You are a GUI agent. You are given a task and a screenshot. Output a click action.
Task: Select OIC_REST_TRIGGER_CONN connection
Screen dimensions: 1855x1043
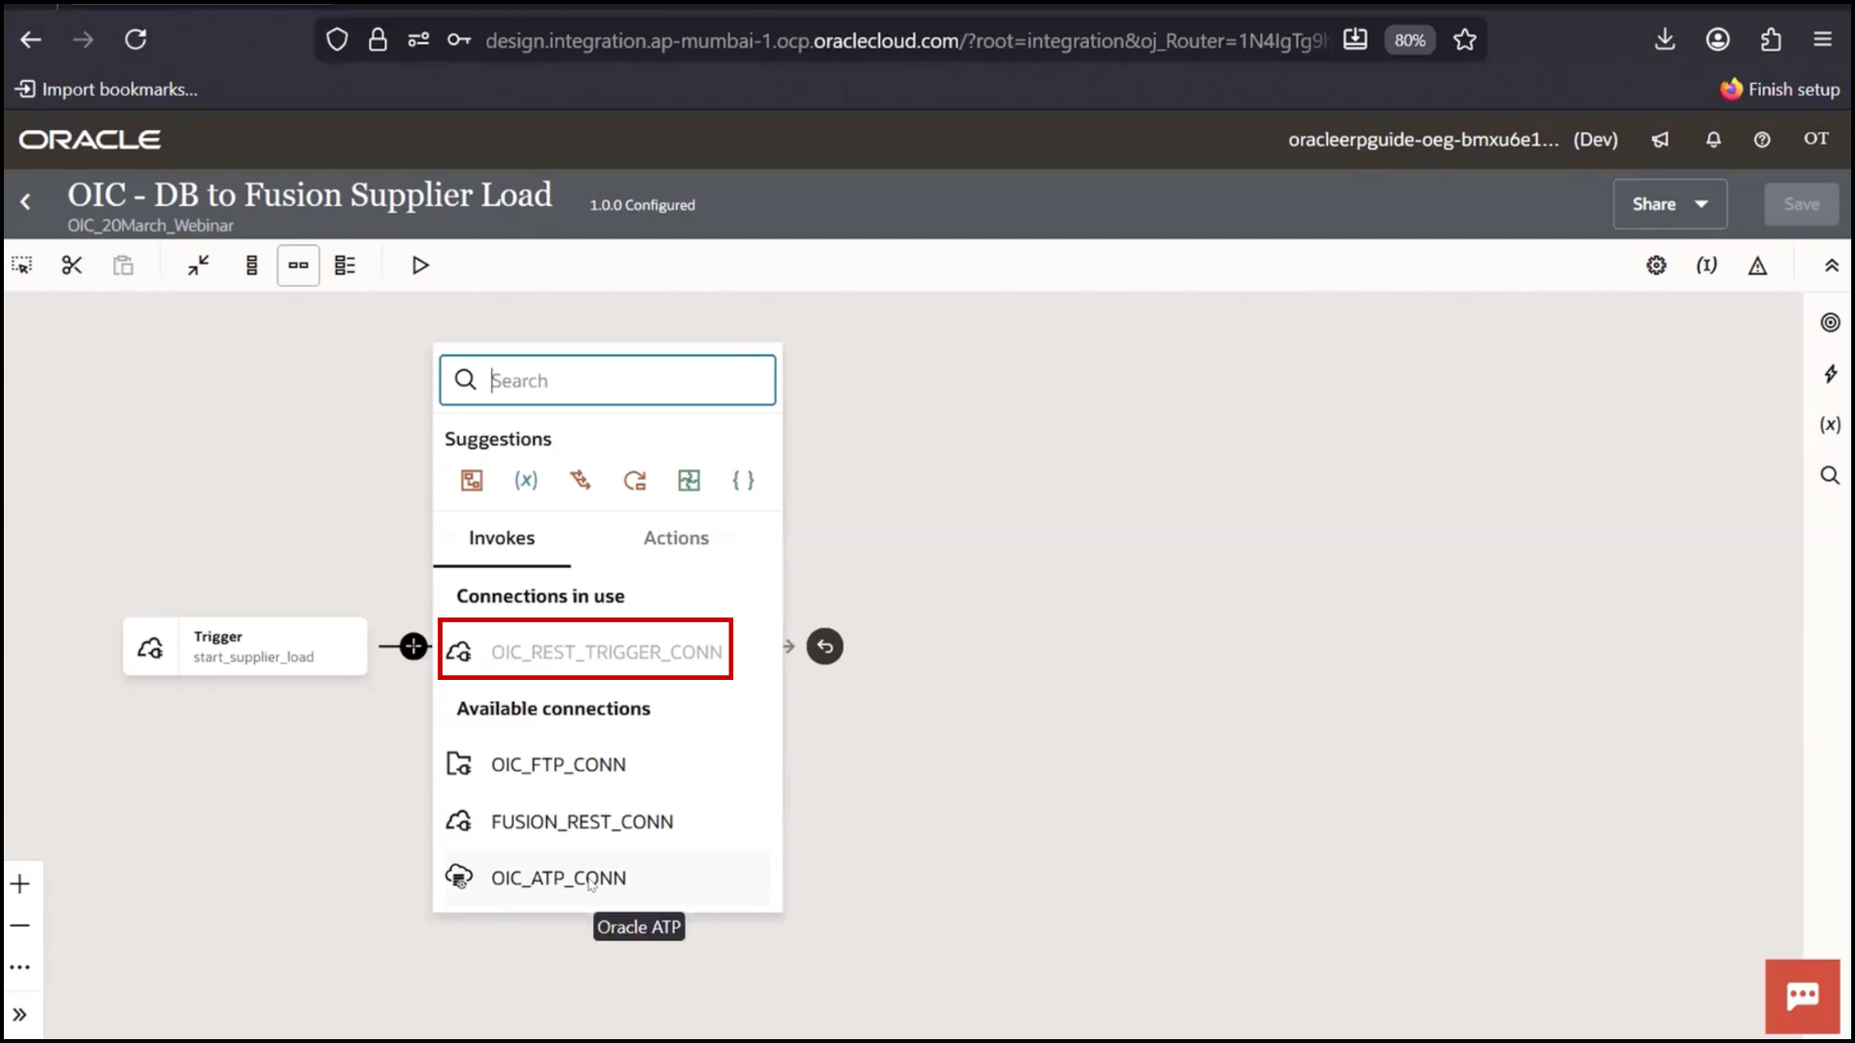click(585, 651)
